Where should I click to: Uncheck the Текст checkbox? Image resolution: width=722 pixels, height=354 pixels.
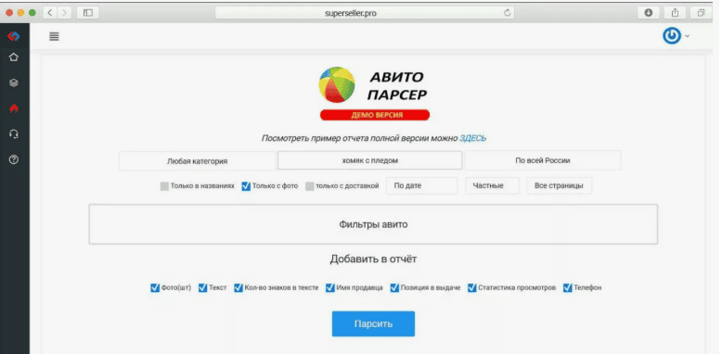click(202, 288)
